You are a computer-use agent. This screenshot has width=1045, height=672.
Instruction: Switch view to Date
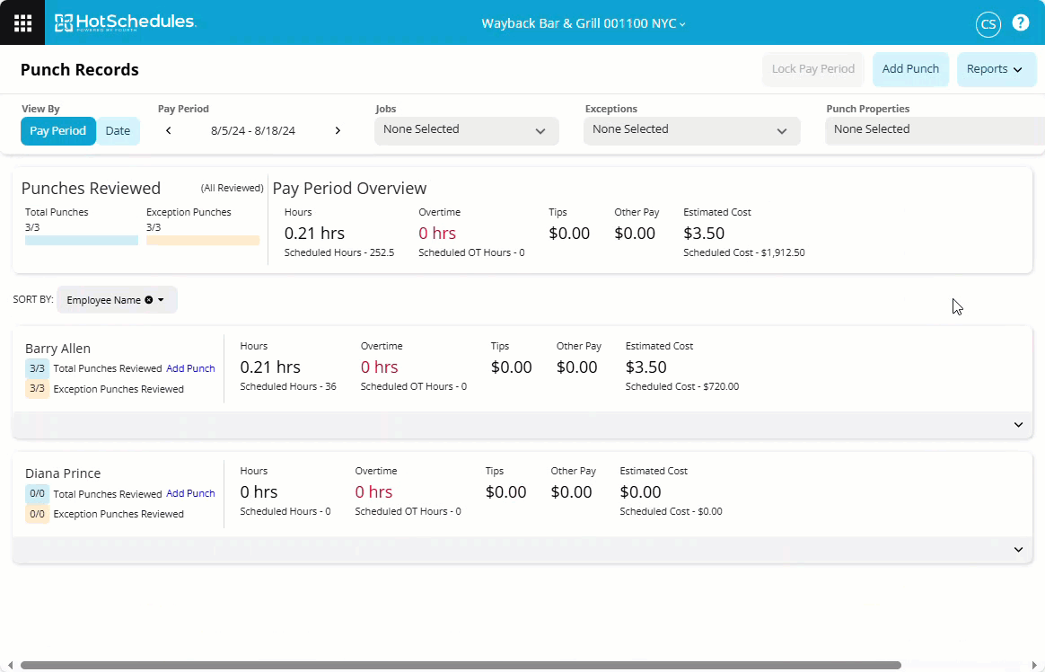click(118, 131)
